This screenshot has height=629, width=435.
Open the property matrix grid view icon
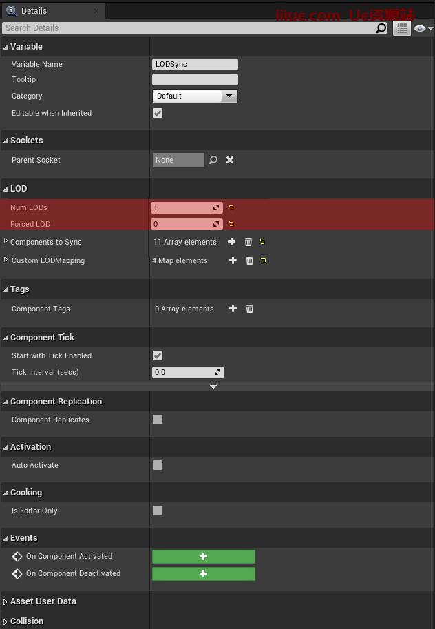[x=402, y=28]
